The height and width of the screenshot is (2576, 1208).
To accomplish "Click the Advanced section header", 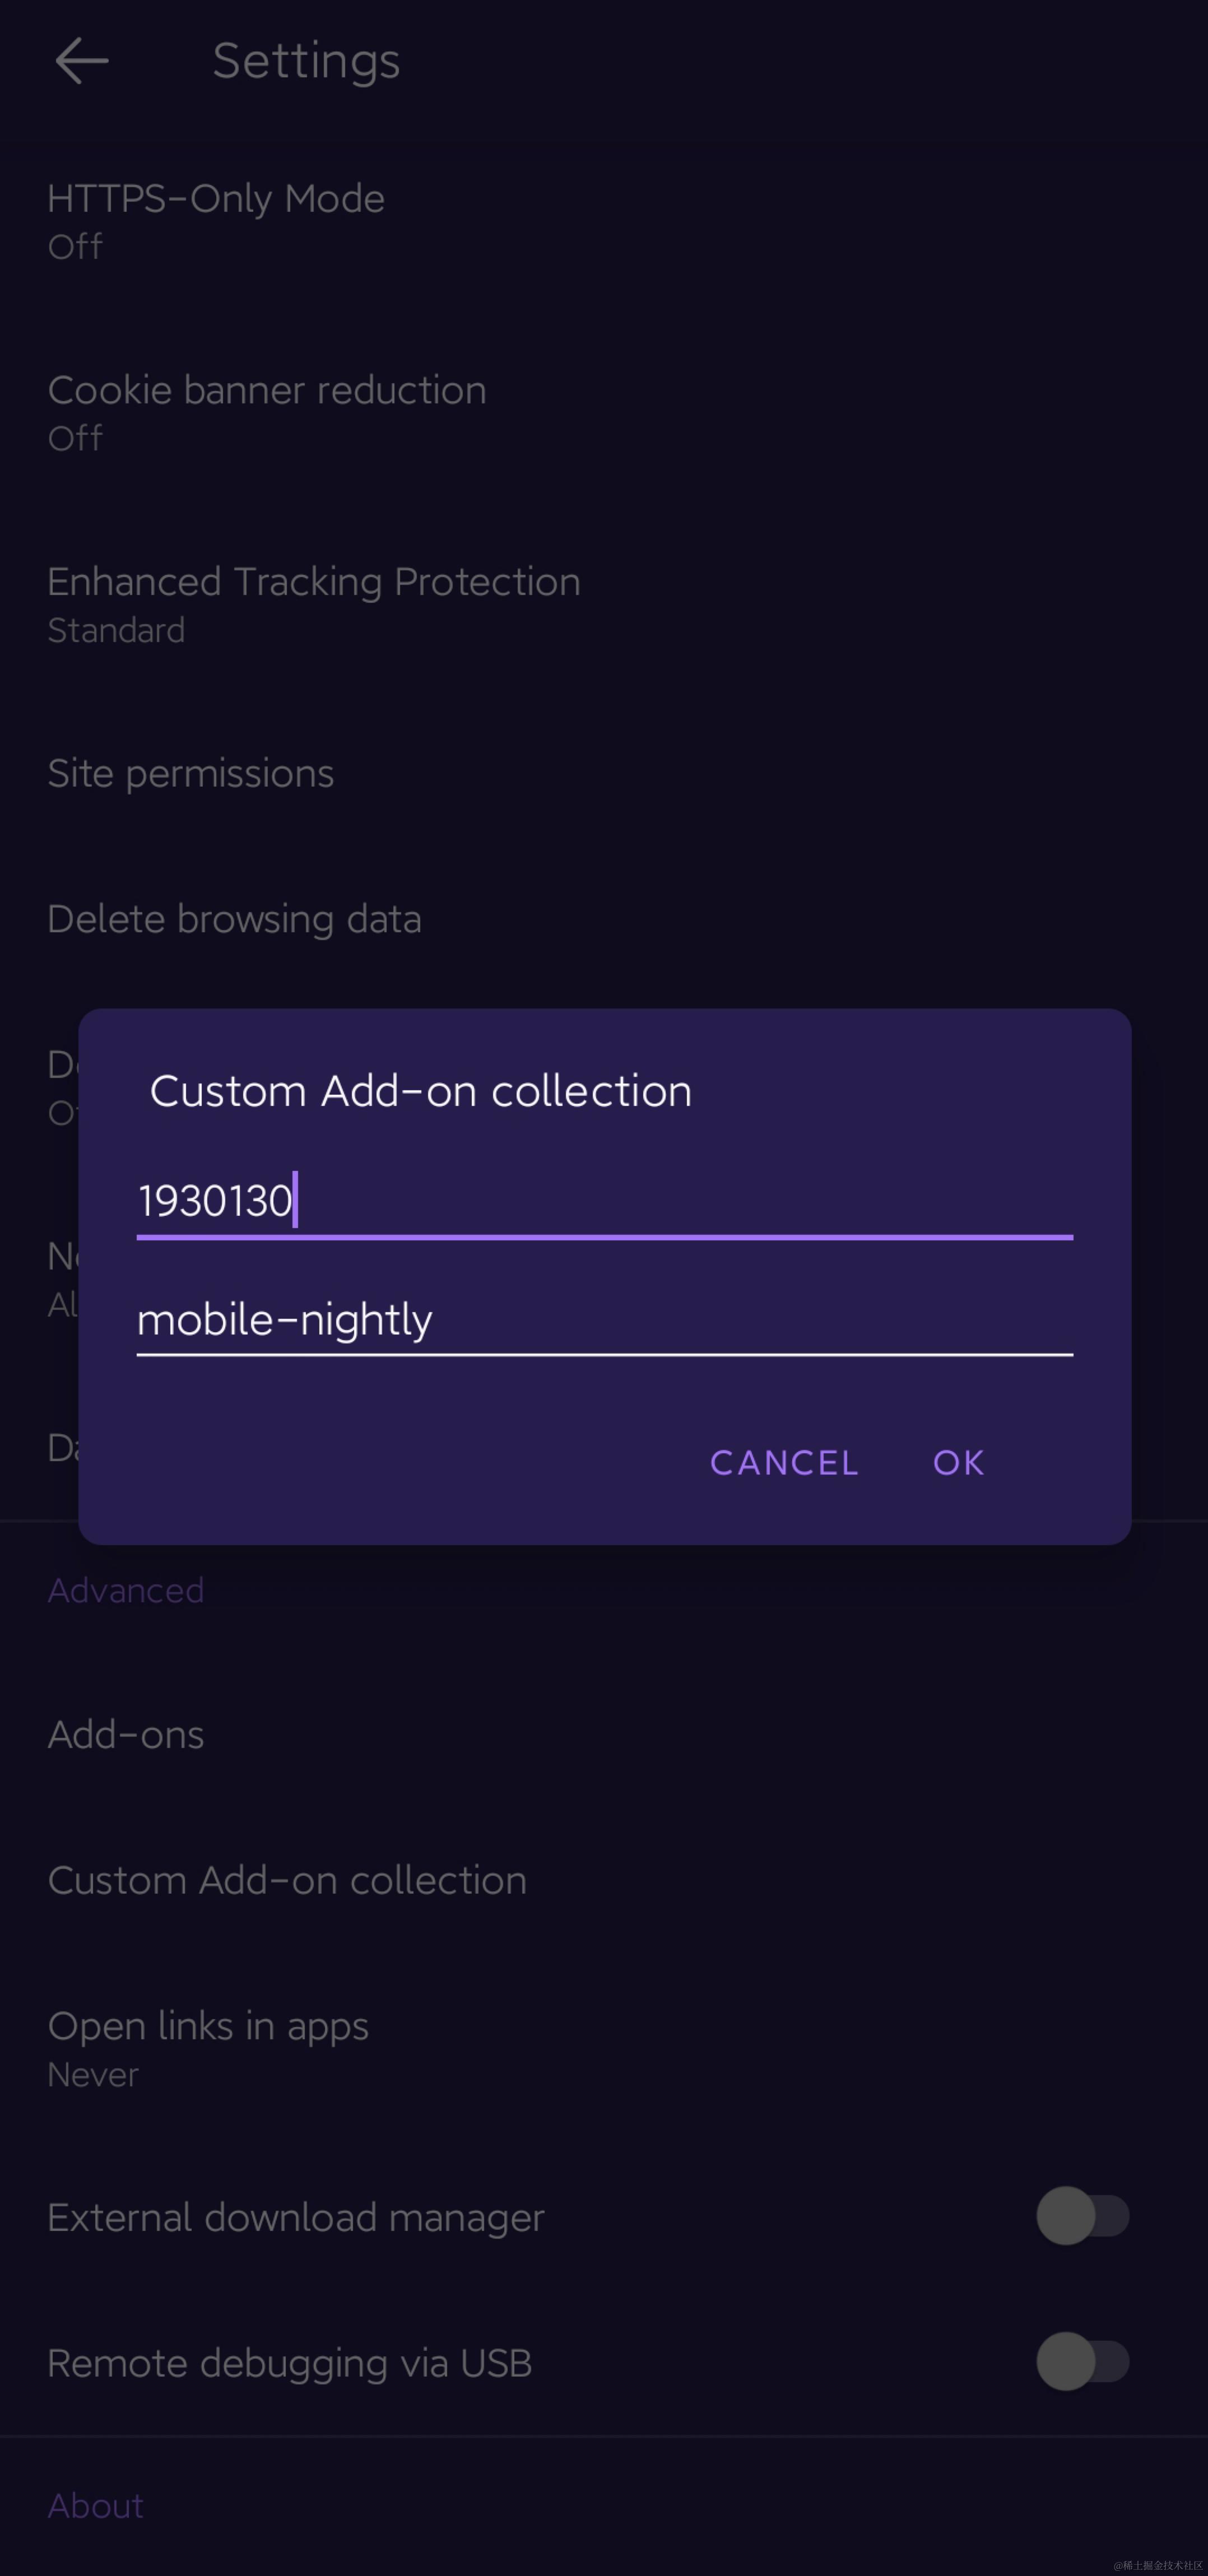I will click(126, 1589).
